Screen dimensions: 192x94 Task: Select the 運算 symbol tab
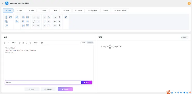20,11
